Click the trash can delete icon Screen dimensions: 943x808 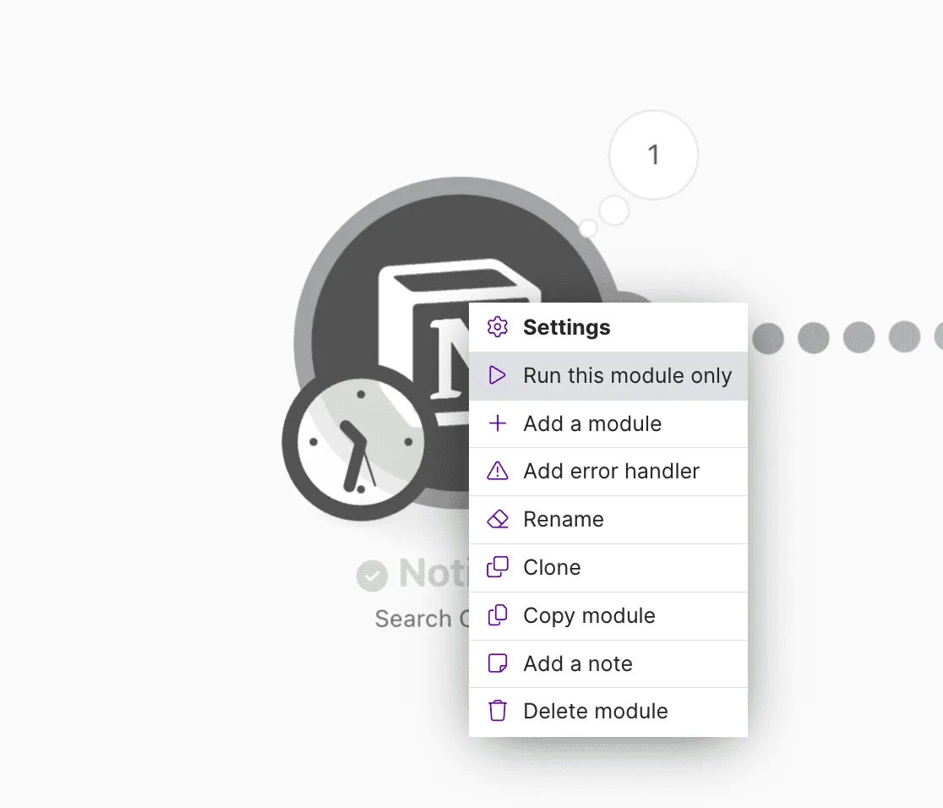(498, 711)
